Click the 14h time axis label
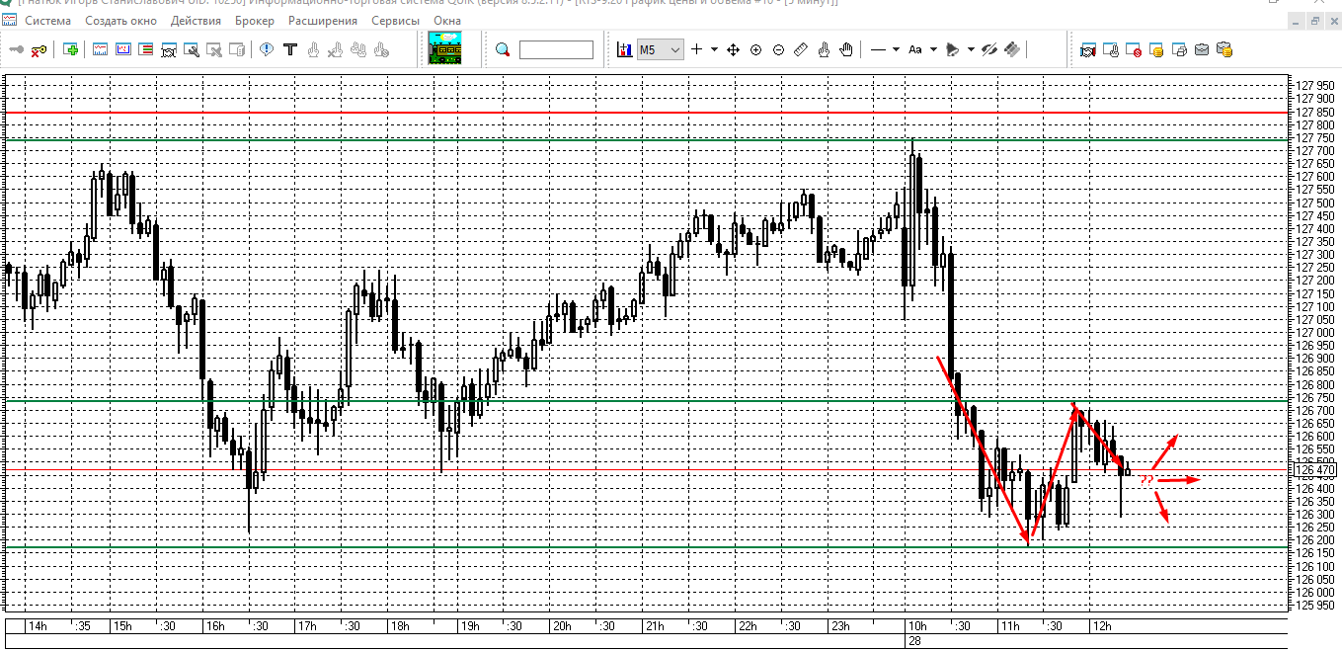1342x651 pixels. point(37,626)
